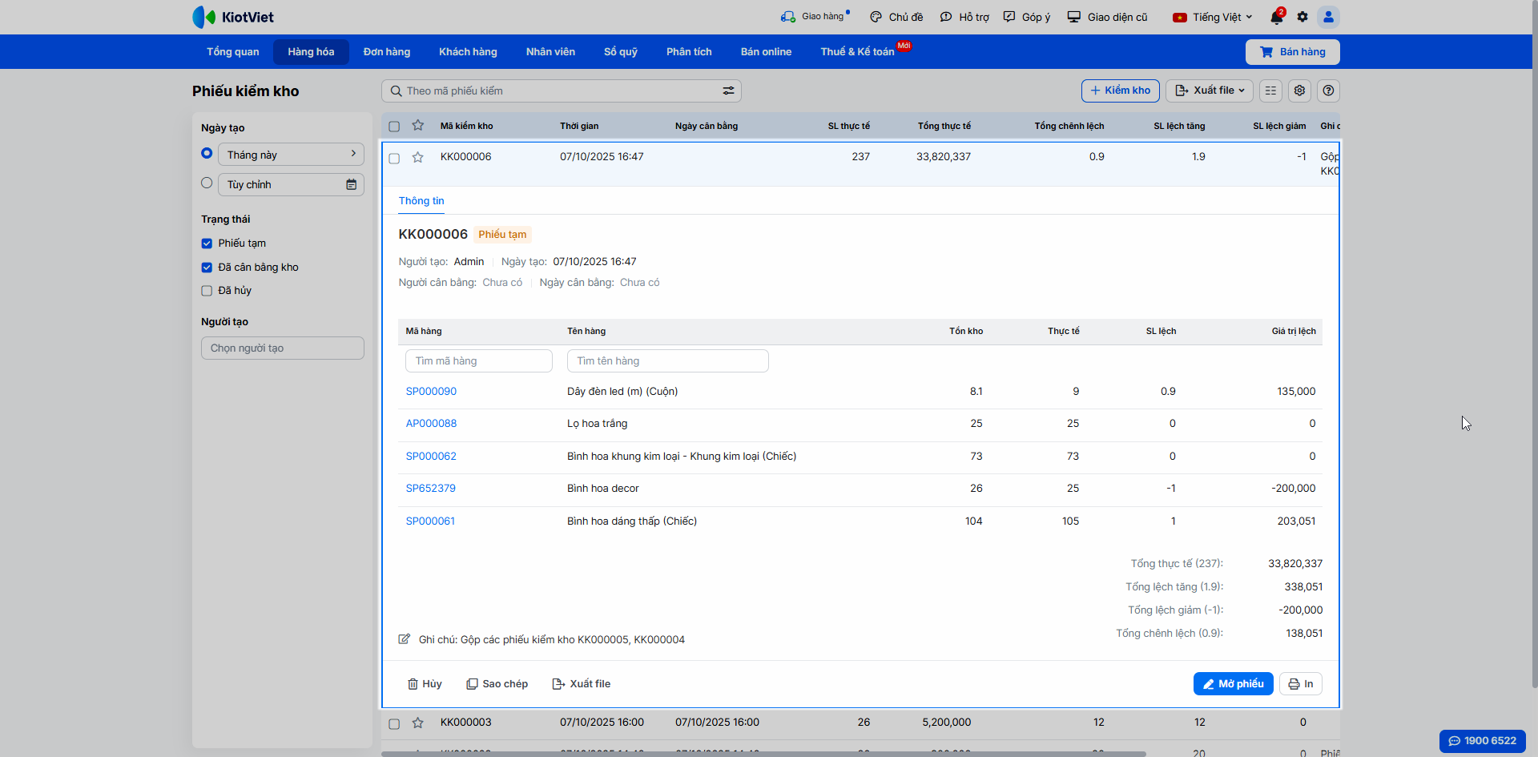
Task: Open the calendar icon in Tùy chỉnh
Action: (351, 185)
